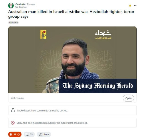Click the padlock icon in locked post notice

tap(13, 110)
